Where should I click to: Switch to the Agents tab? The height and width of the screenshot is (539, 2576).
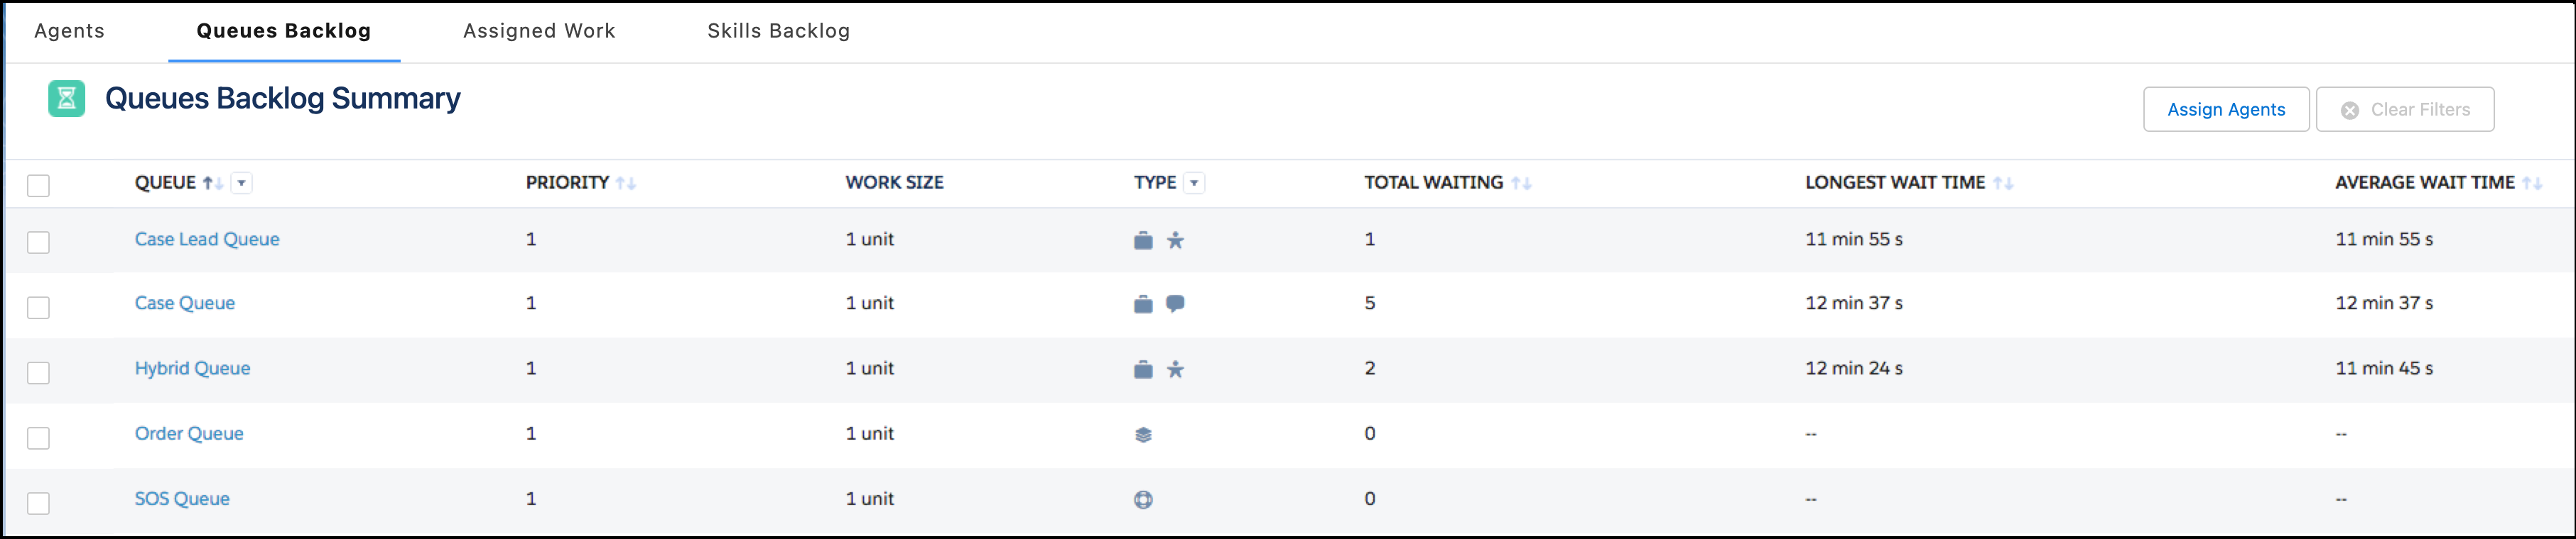[69, 31]
